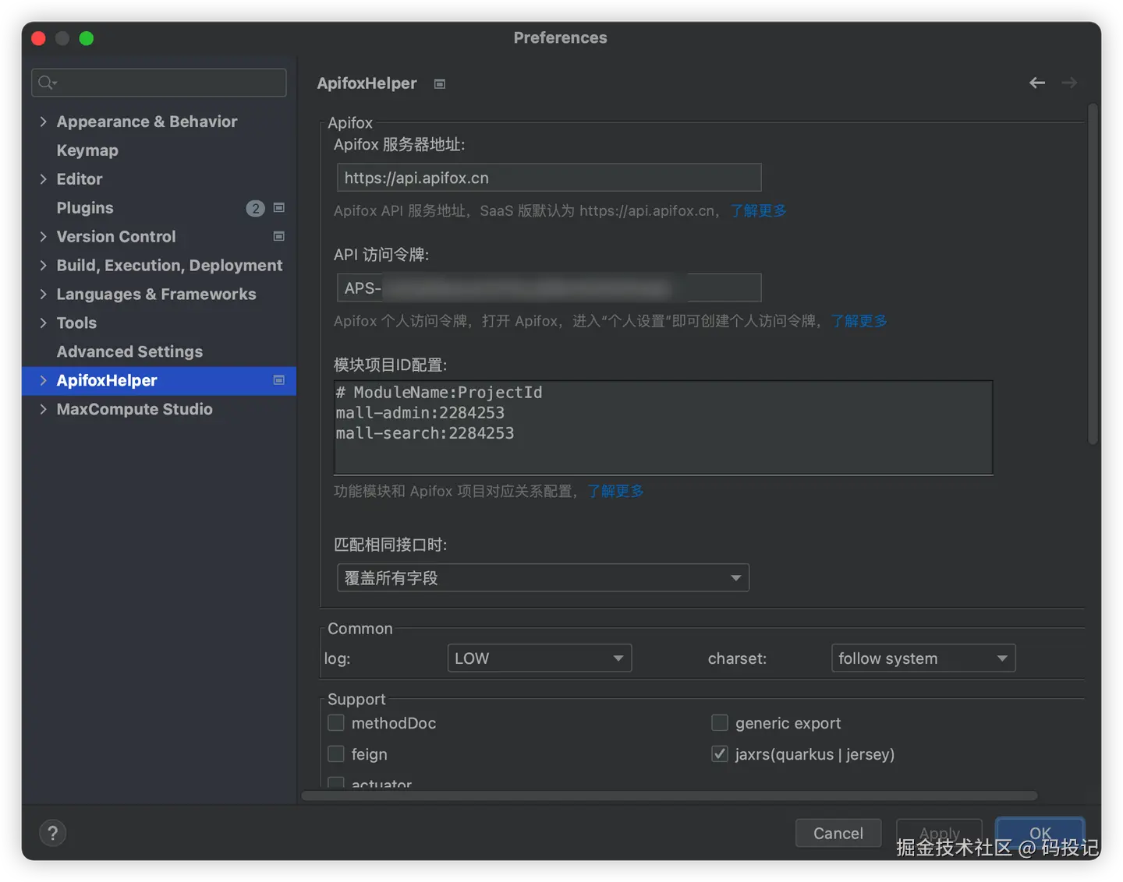Image resolution: width=1123 pixels, height=882 pixels.
Task: Click the project icon on Plugins row
Action: (x=279, y=207)
